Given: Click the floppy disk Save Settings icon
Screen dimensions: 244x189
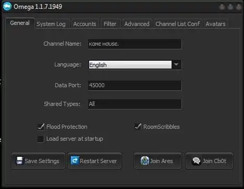Looking at the screenshot, I should point(19,160).
